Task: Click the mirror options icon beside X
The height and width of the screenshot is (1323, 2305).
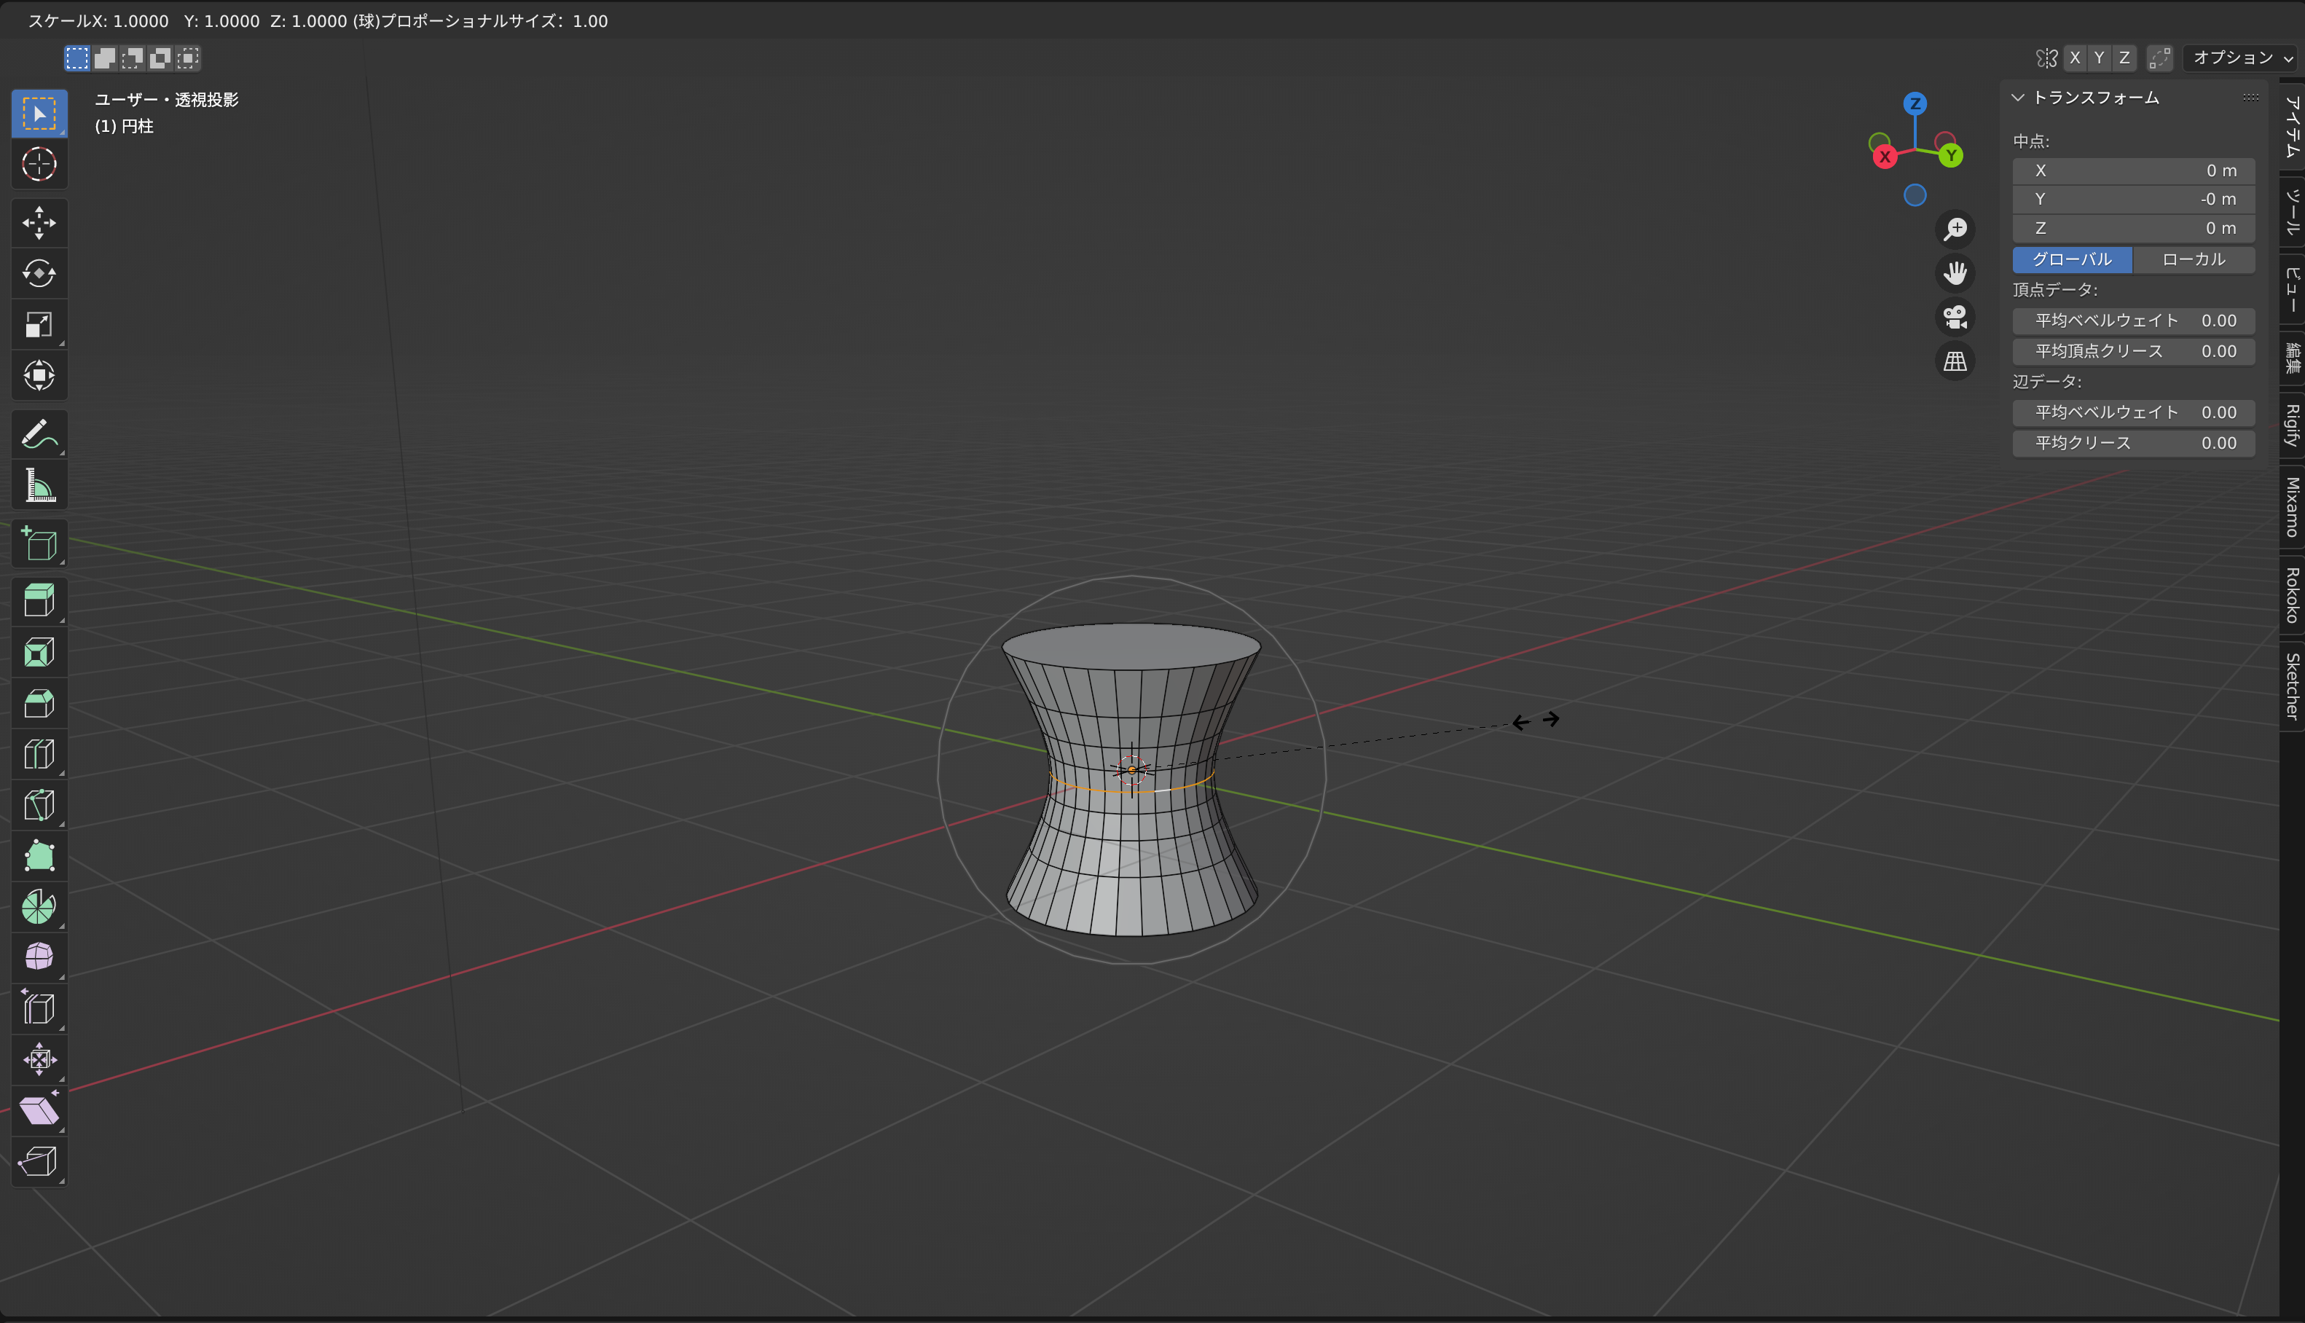Action: [2046, 58]
